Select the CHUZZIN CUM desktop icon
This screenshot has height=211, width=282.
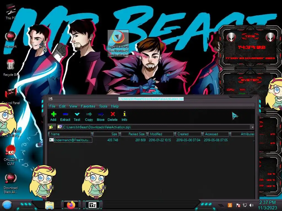click(11, 155)
